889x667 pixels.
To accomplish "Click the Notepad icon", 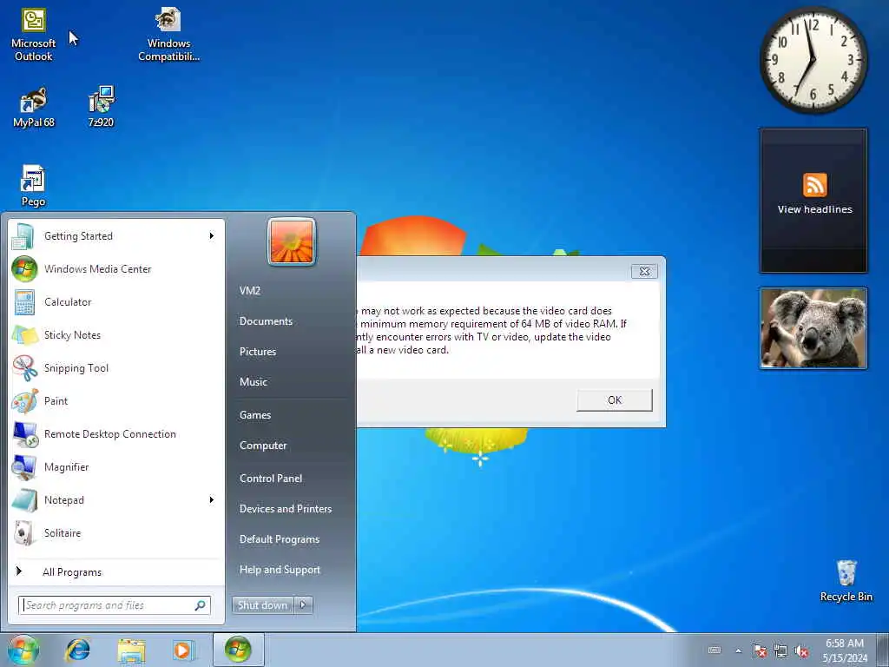I will [x=24, y=499].
